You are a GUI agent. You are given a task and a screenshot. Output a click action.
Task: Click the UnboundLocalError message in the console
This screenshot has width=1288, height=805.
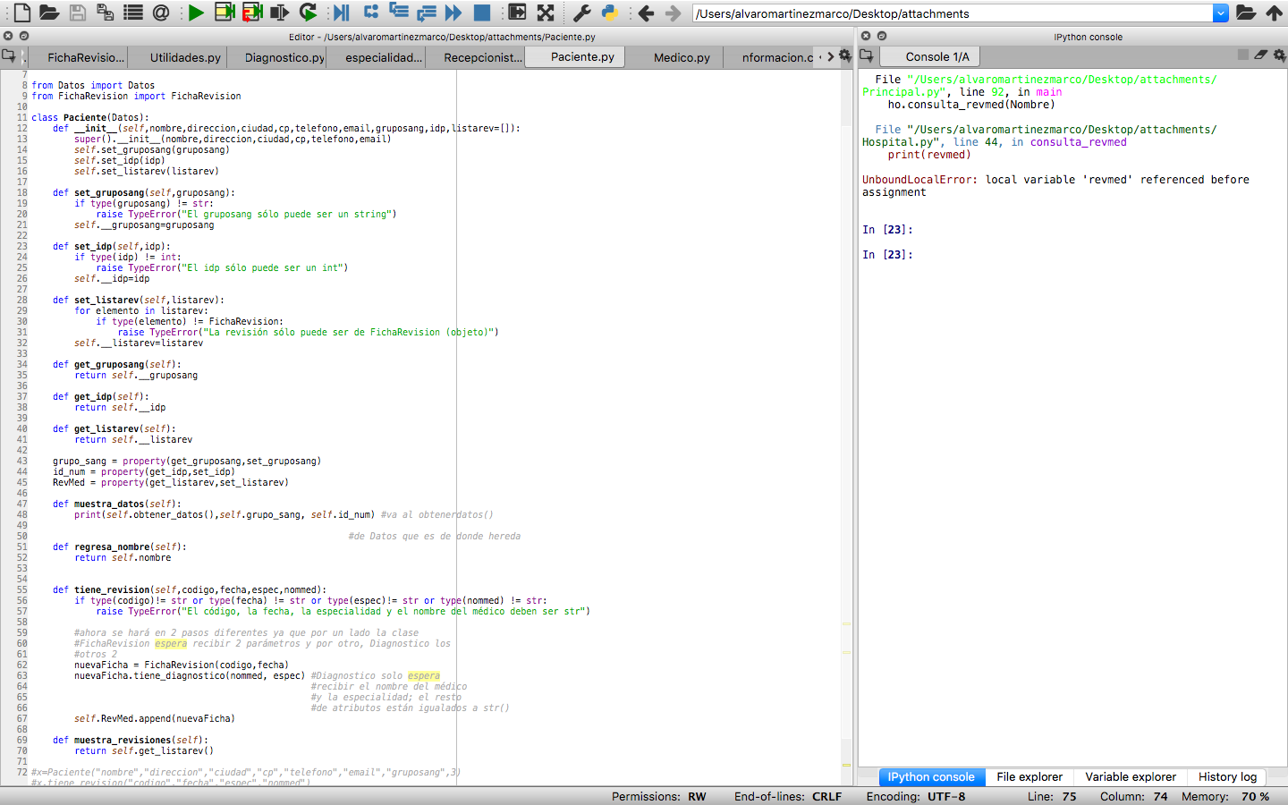(x=1055, y=186)
